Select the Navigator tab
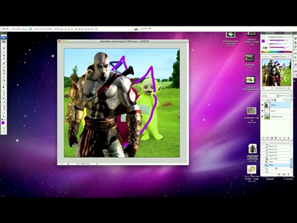This screenshot has width=297, height=223. pos(266,57)
